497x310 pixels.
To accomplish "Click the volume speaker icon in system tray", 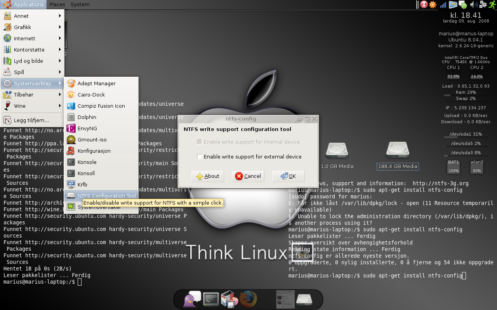I will click(x=473, y=5).
